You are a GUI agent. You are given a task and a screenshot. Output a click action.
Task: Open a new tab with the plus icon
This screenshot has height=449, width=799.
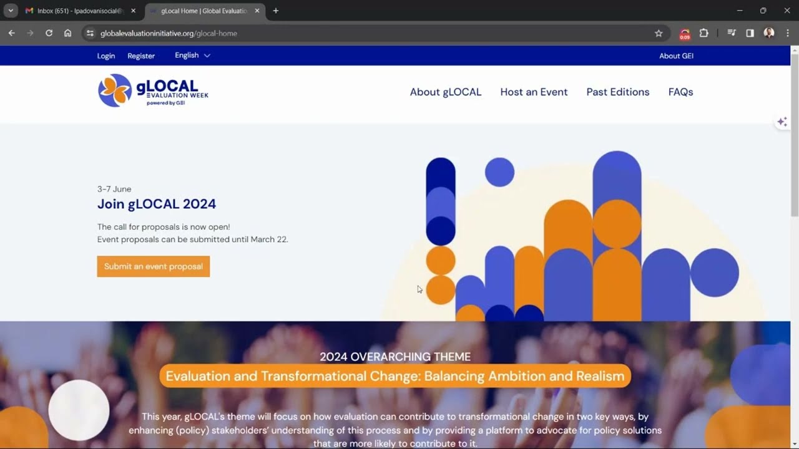coord(276,11)
